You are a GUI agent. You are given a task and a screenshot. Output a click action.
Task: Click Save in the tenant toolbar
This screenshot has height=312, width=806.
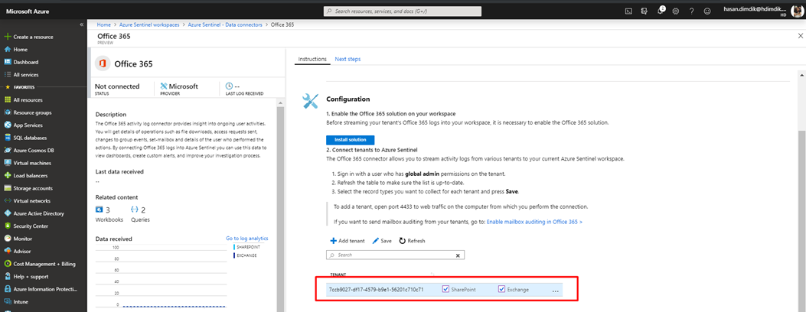(x=382, y=241)
